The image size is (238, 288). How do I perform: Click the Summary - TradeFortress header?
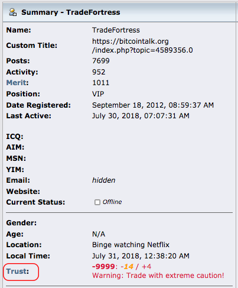click(x=71, y=12)
